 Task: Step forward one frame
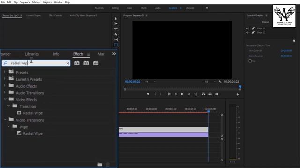[x=189, y=94]
